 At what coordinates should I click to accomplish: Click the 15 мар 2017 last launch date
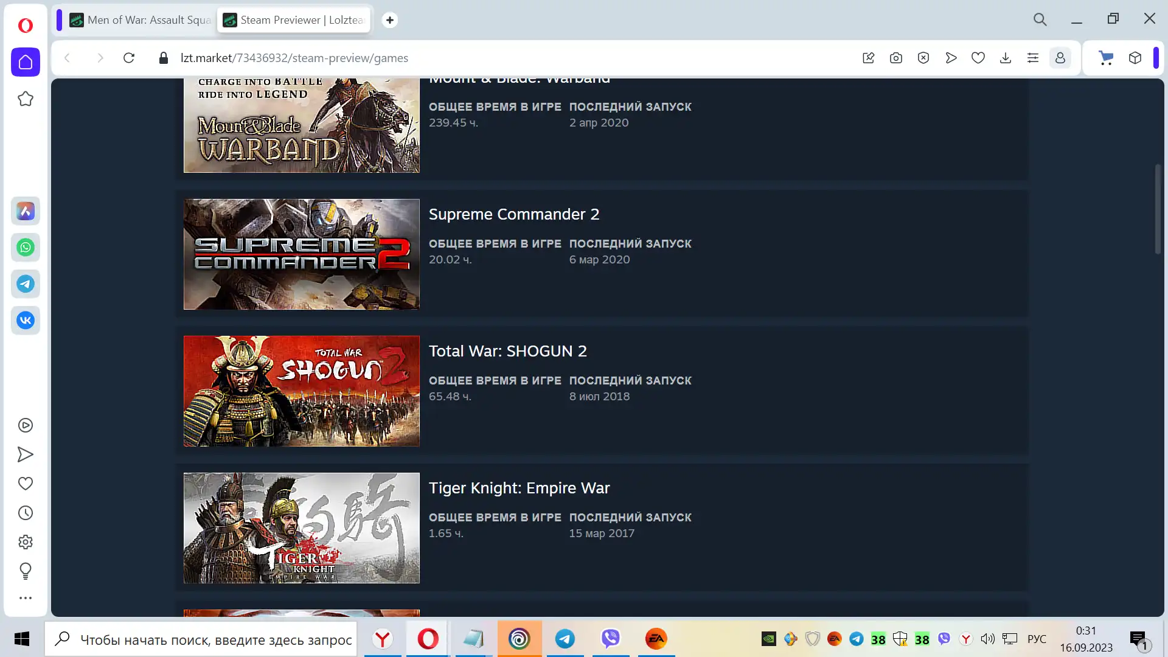coord(602,533)
